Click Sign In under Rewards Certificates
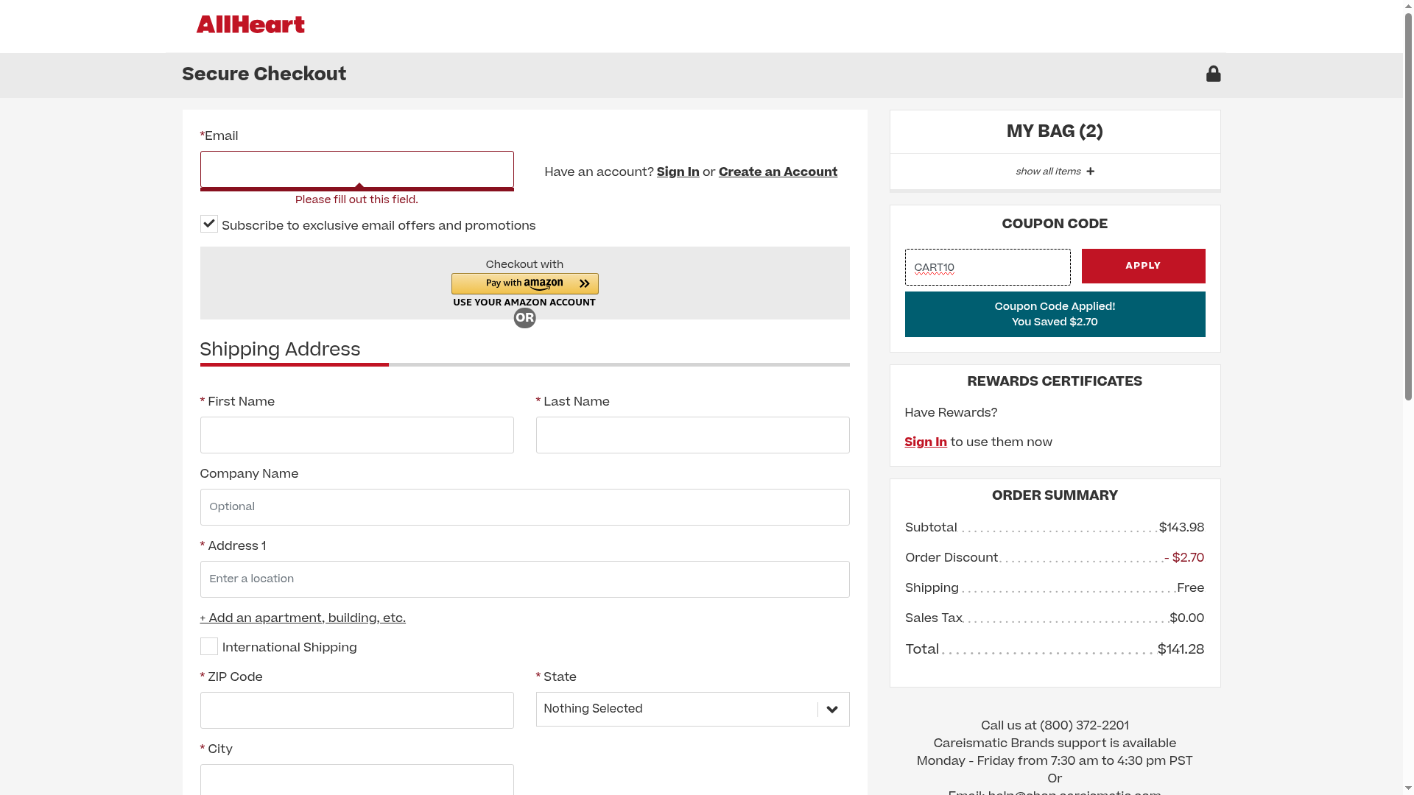Screen dimensions: 1414x795 (x=926, y=442)
